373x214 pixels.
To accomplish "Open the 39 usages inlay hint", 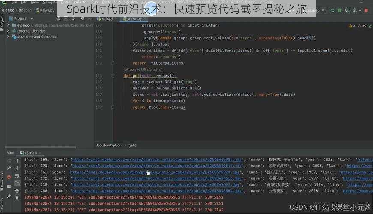I will click(143, 70).
